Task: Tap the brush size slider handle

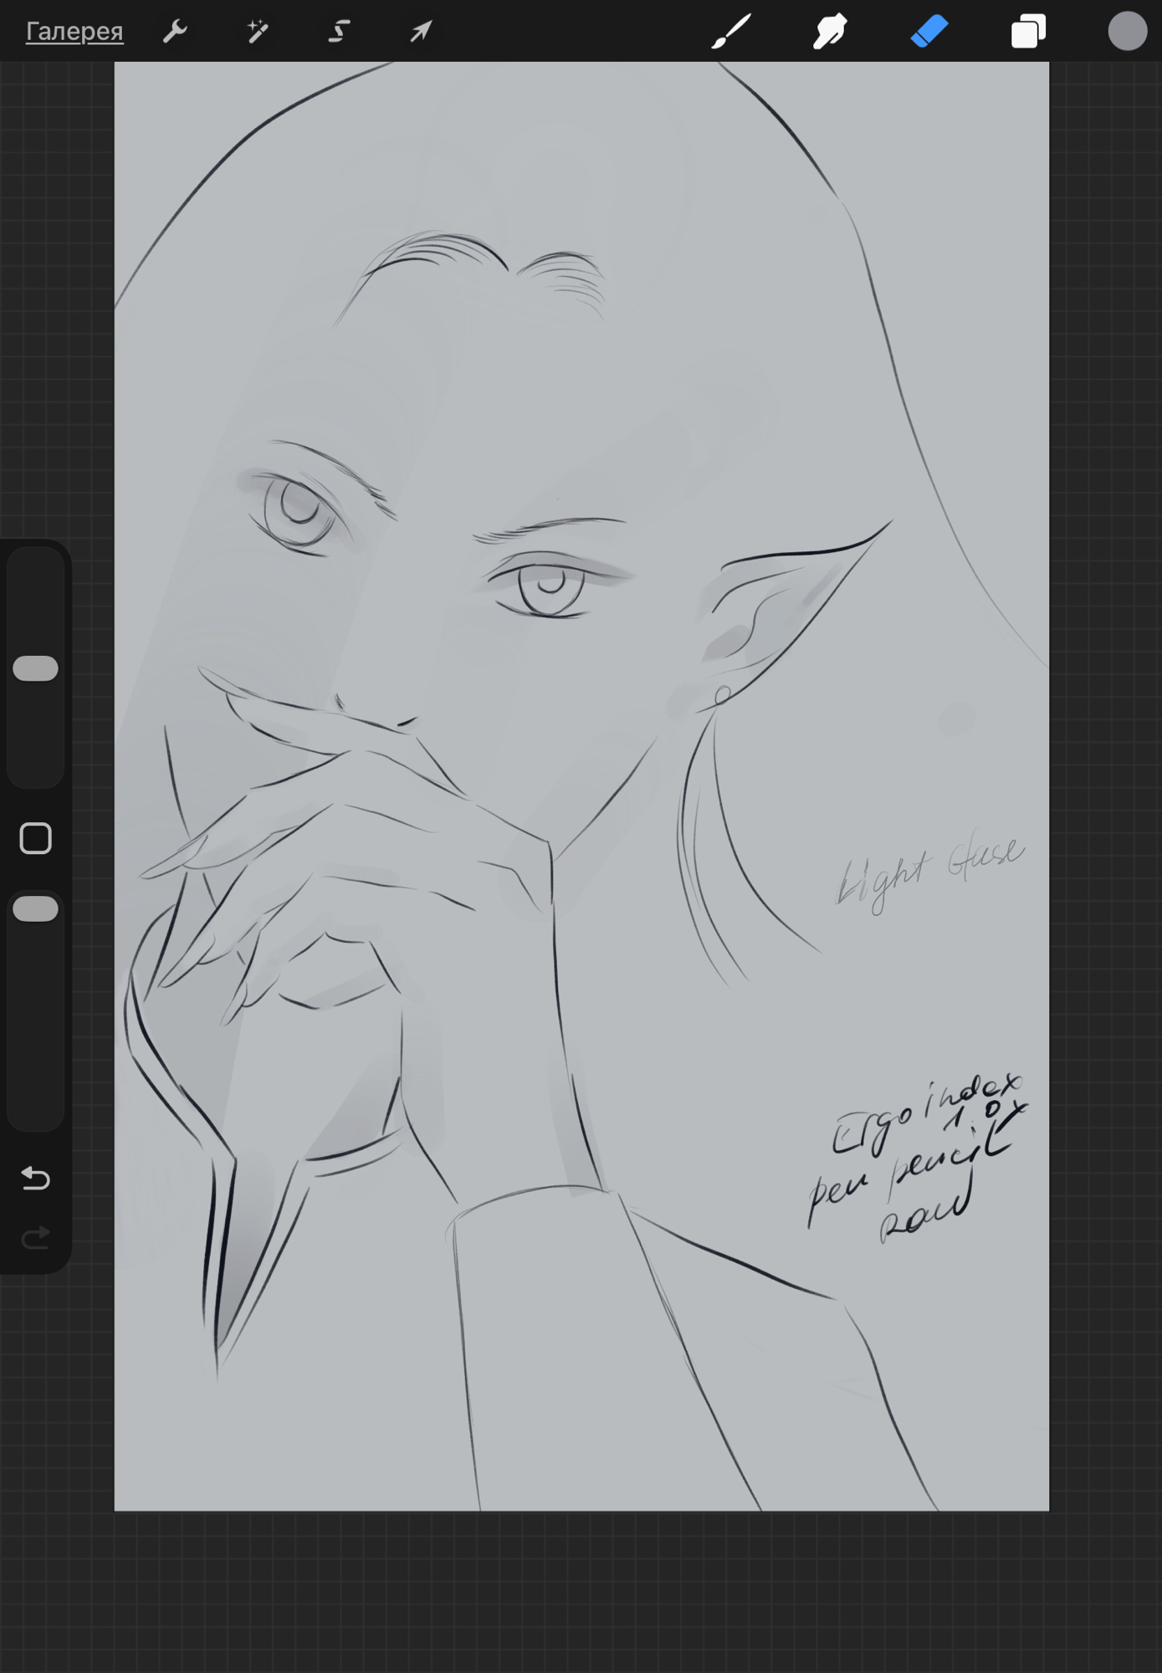Action: pos(36,668)
